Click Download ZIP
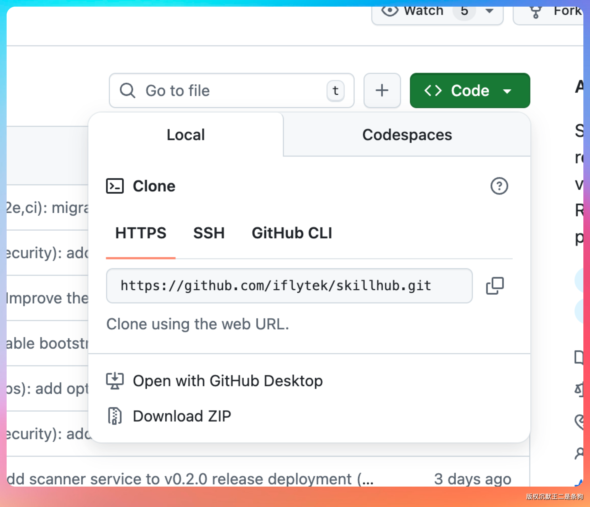This screenshot has width=590, height=507. tap(182, 416)
